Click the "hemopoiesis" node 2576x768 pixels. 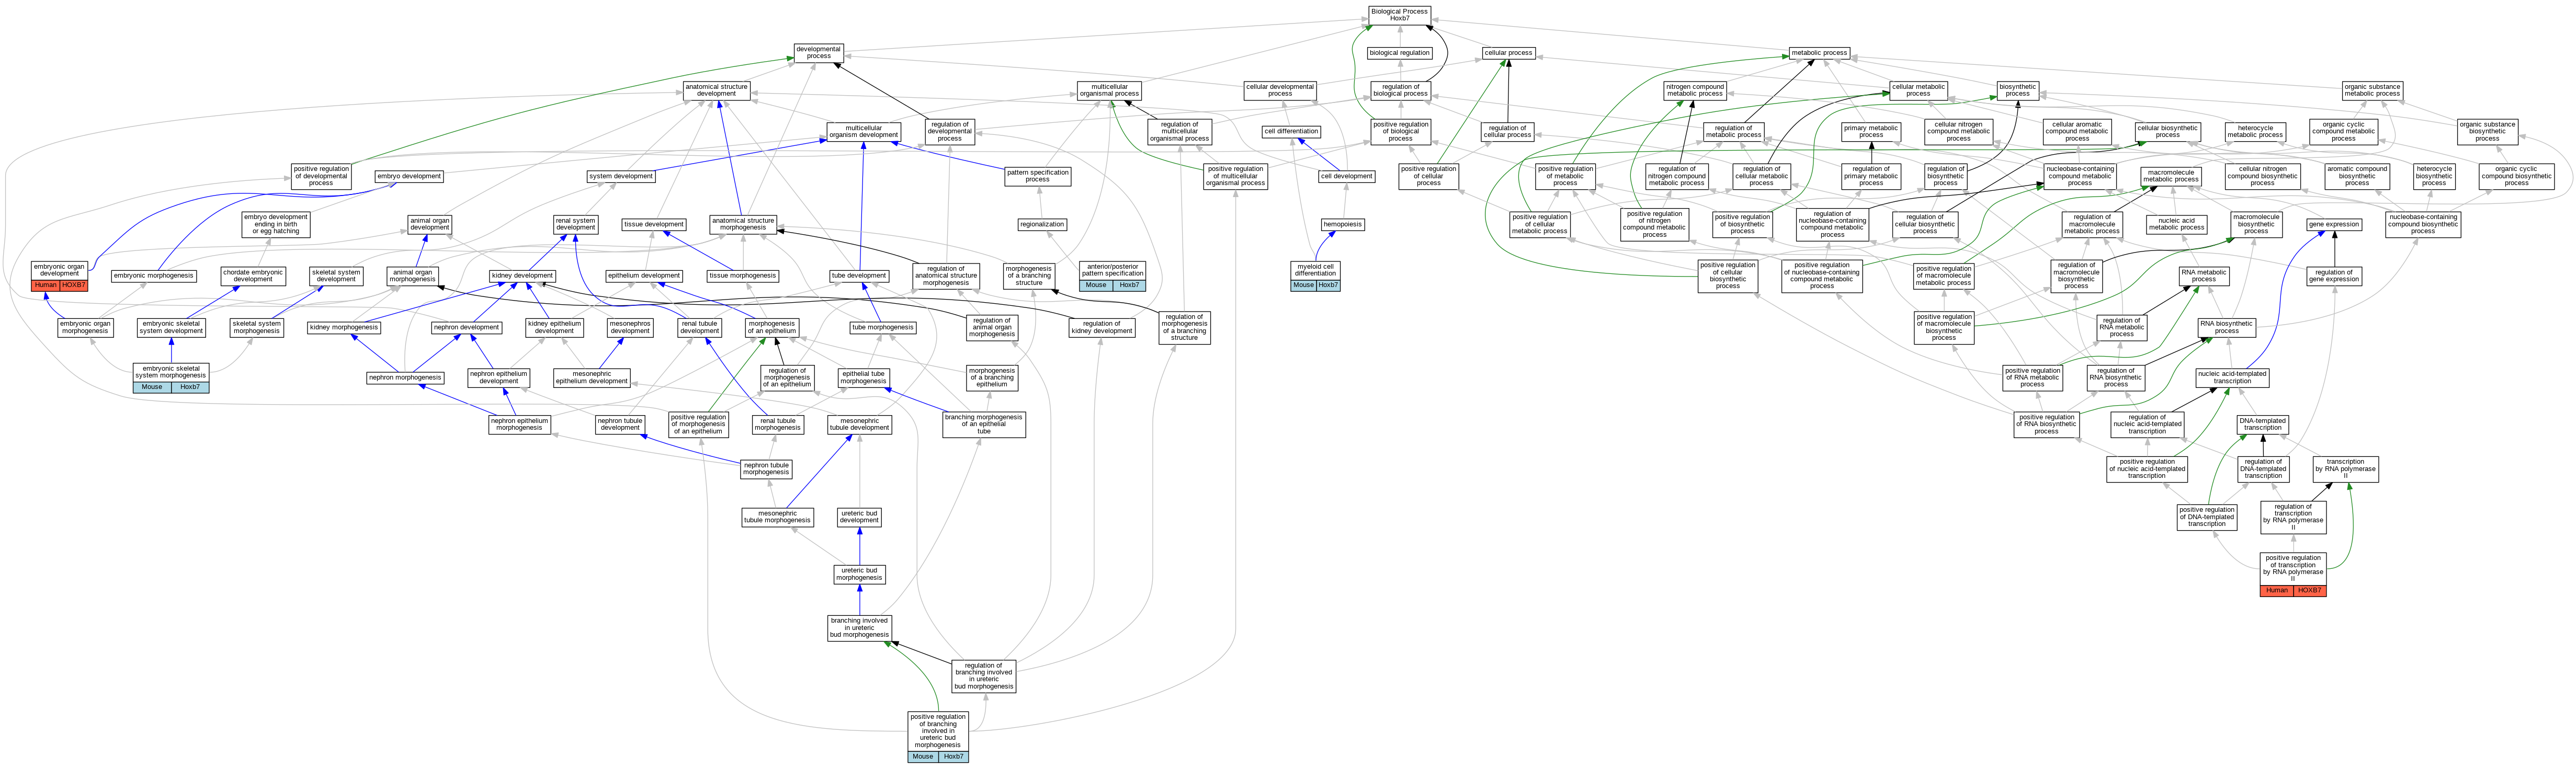tap(1342, 224)
